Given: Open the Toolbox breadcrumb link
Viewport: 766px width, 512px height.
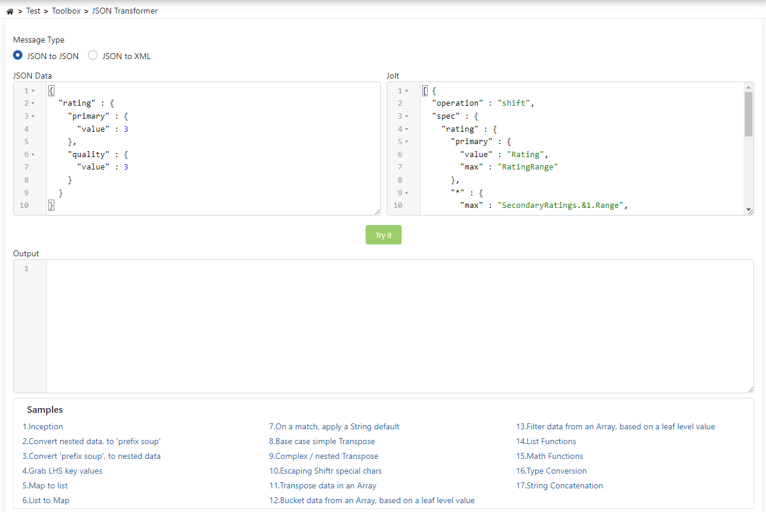Looking at the screenshot, I should pos(66,10).
